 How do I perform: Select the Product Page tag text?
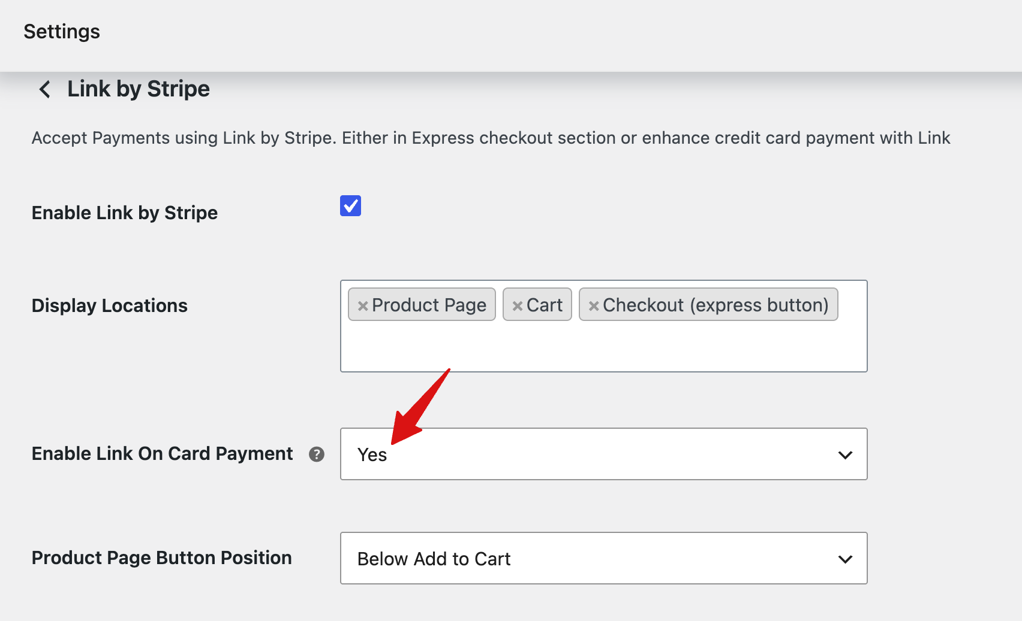coord(429,305)
